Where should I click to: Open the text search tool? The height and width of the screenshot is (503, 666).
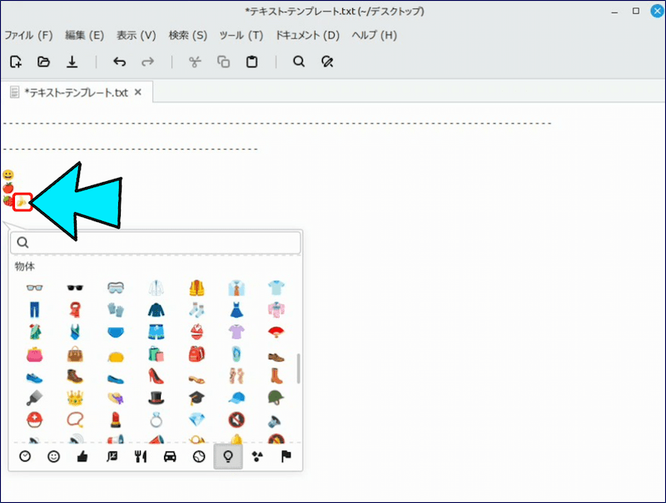pyautogui.click(x=298, y=62)
